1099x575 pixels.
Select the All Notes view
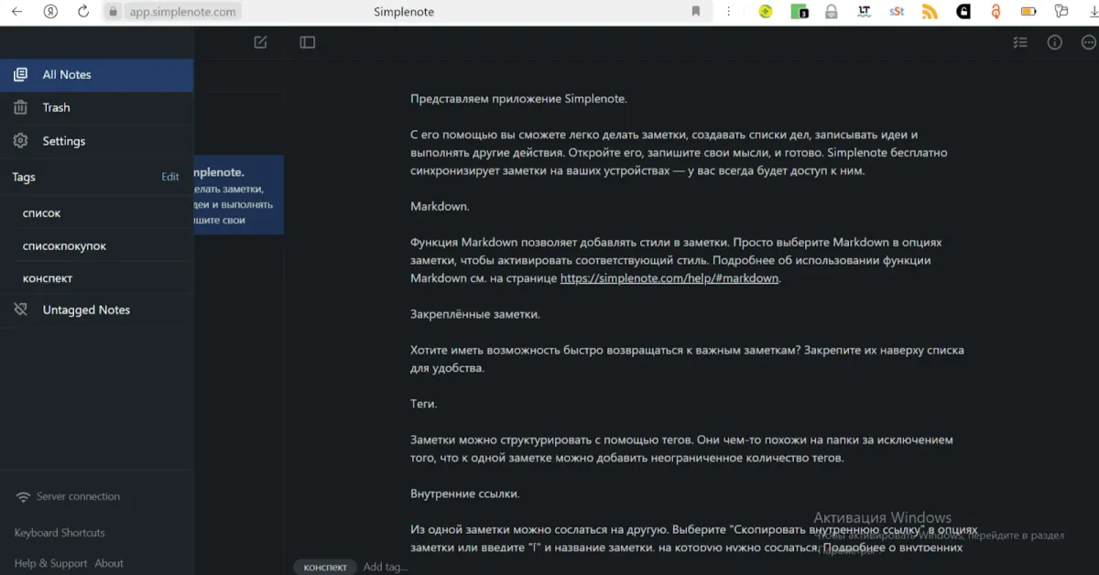68,74
